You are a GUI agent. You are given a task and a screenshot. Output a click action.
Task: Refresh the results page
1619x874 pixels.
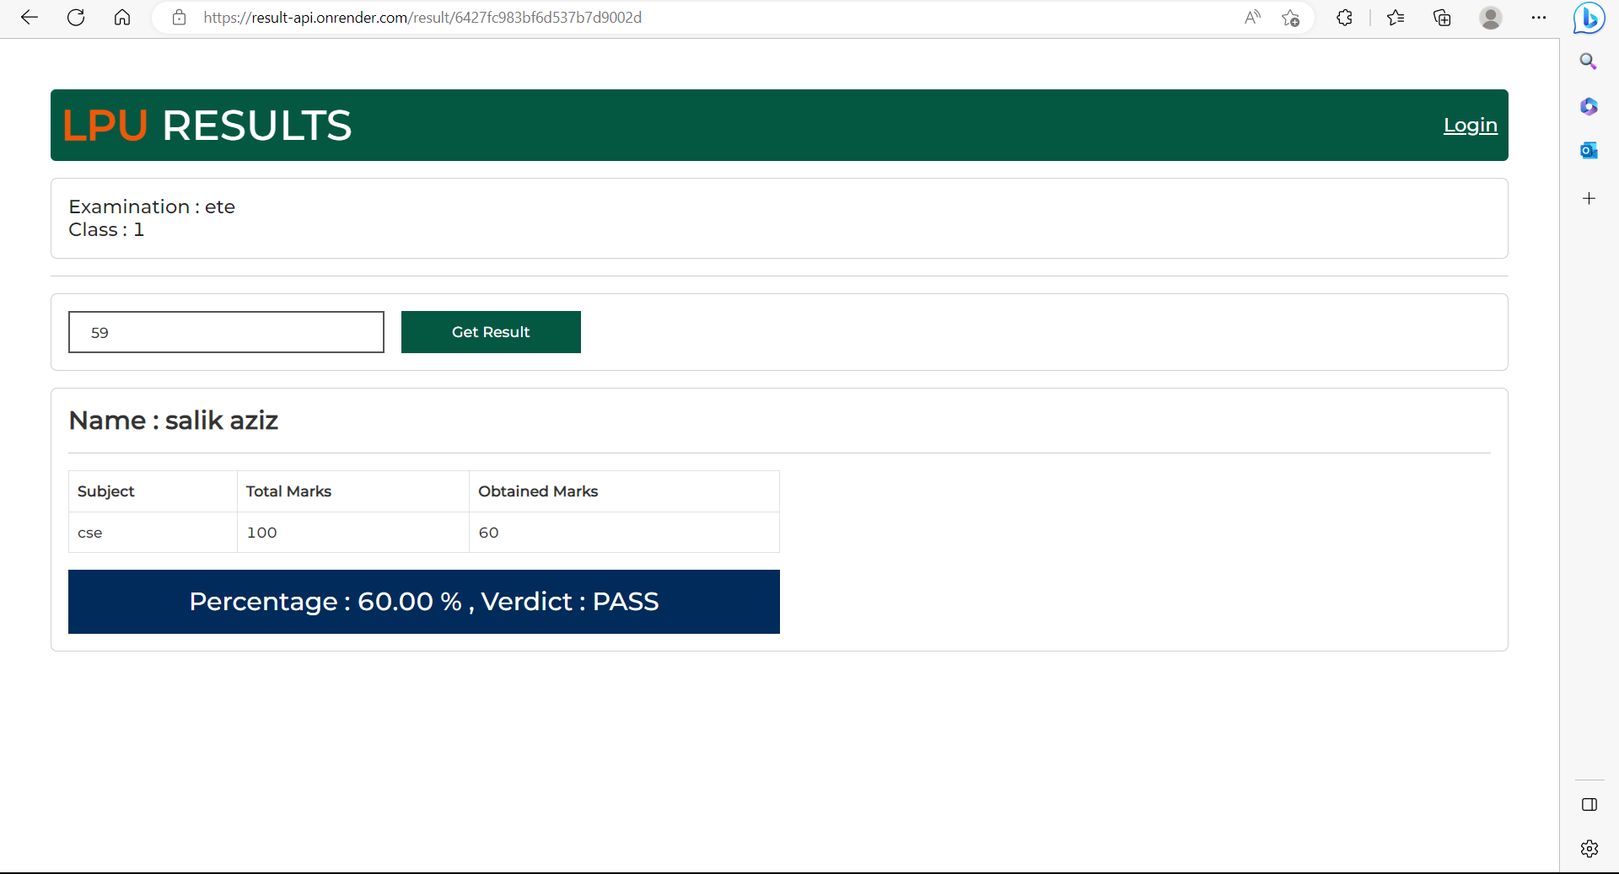pos(76,18)
